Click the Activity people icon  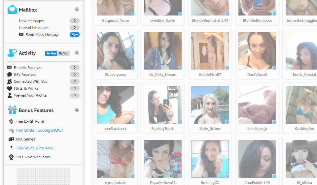(12, 53)
